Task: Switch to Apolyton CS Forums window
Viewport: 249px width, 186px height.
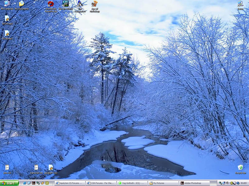Action: (x=69, y=183)
